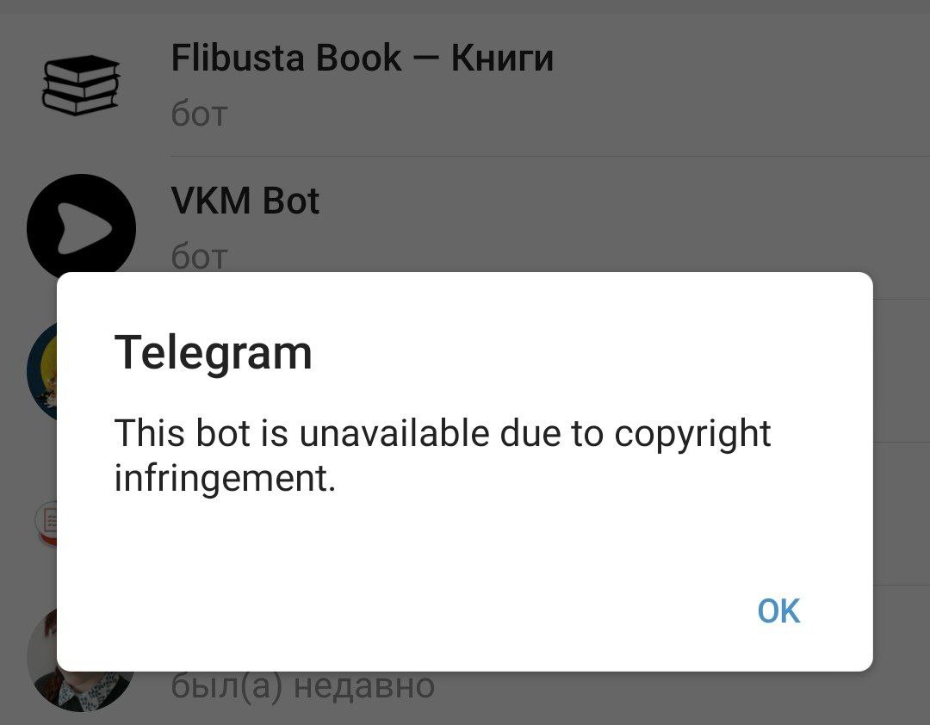Select the VKM Bot name label
The height and width of the screenshot is (725, 930).
(245, 201)
